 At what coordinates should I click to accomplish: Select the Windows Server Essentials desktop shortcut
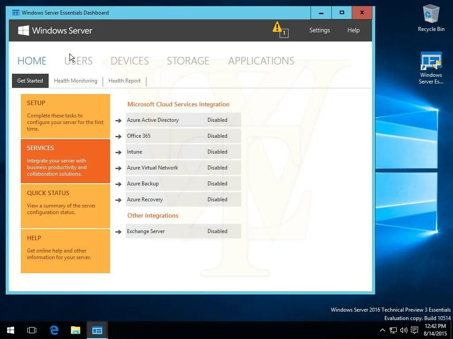tap(431, 68)
